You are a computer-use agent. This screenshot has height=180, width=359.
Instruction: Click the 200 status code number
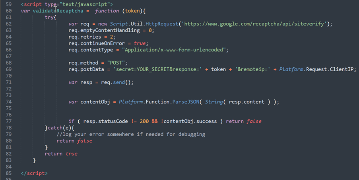144,121
